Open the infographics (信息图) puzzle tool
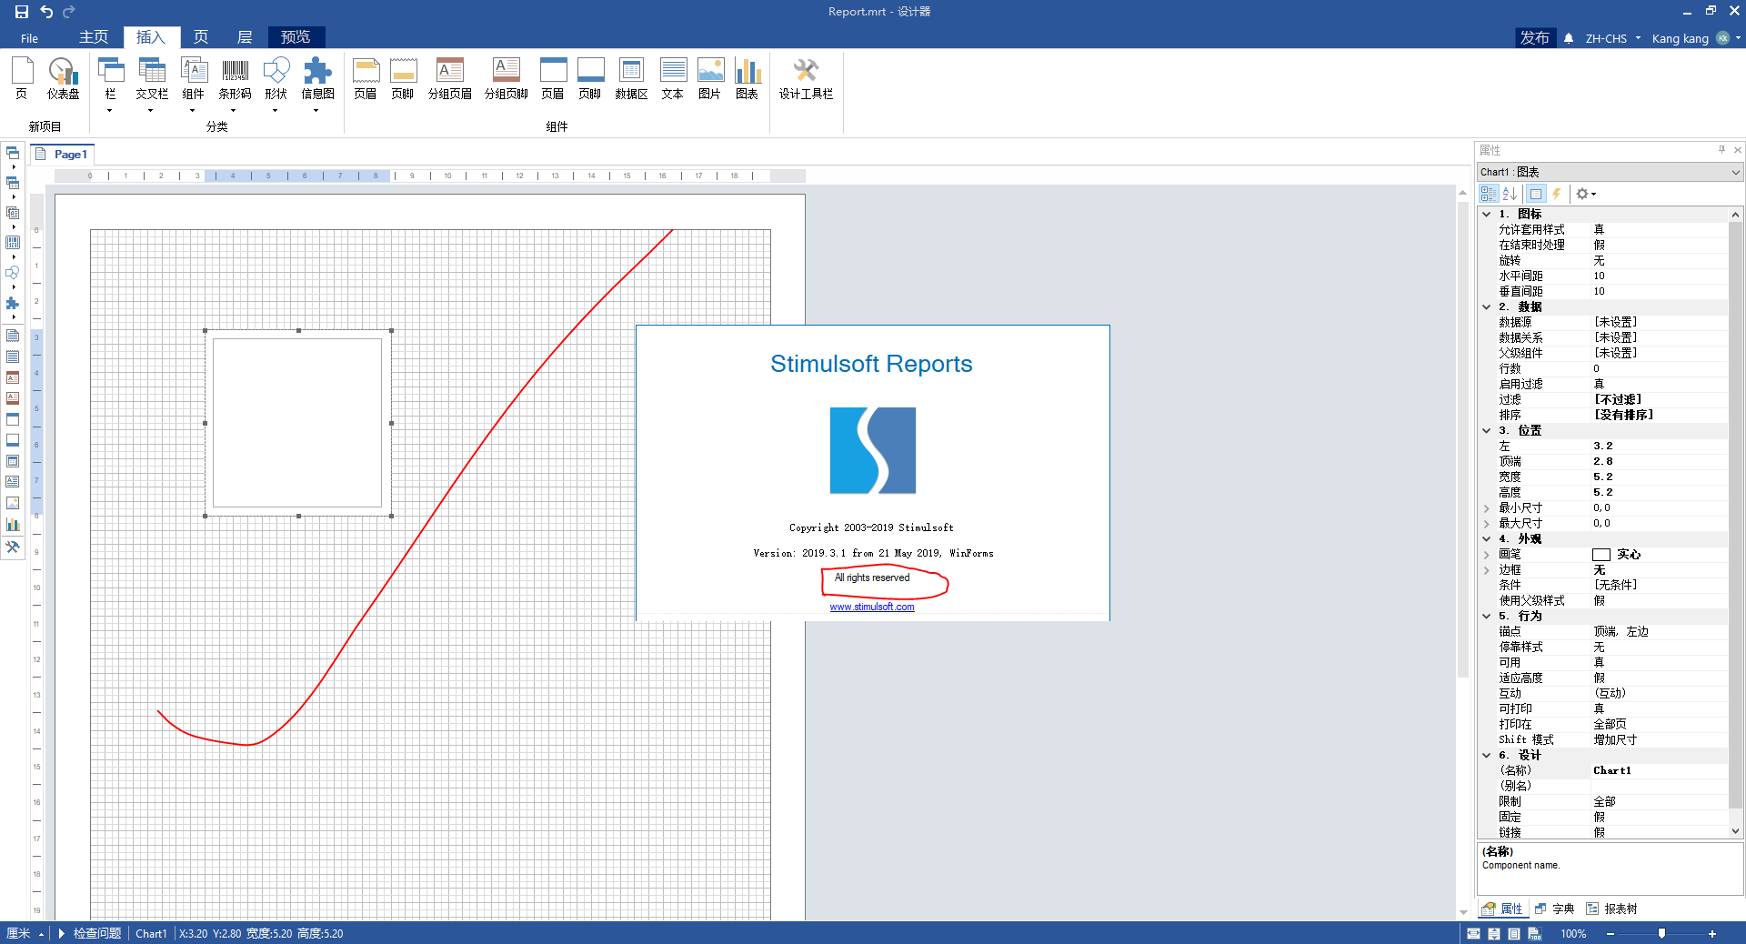Image resolution: width=1746 pixels, height=944 pixels. [x=317, y=84]
